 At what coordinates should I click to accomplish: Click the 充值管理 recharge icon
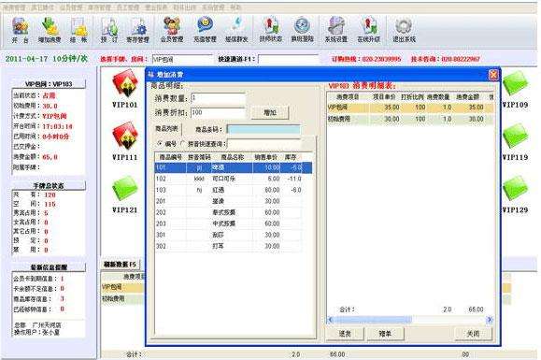click(205, 30)
